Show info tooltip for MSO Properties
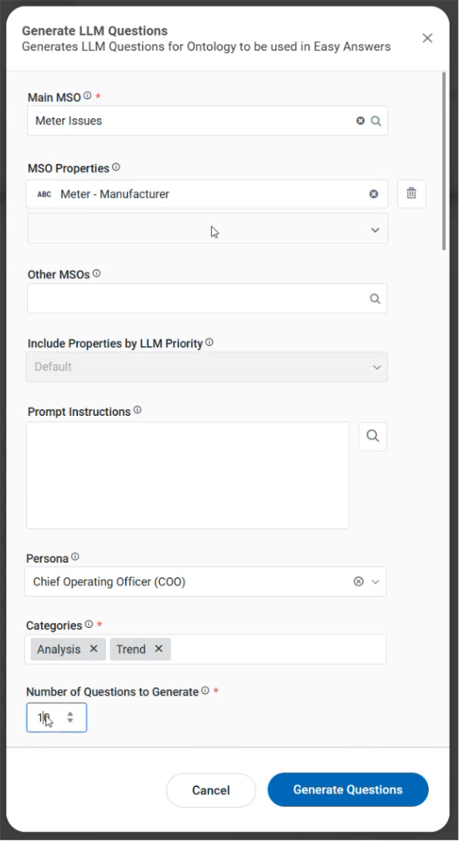 pos(116,167)
